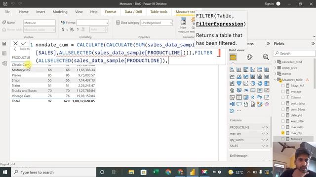Choose the table visual icon
This screenshot has height=177, width=316.
pyautogui.click(x=239, y=97)
